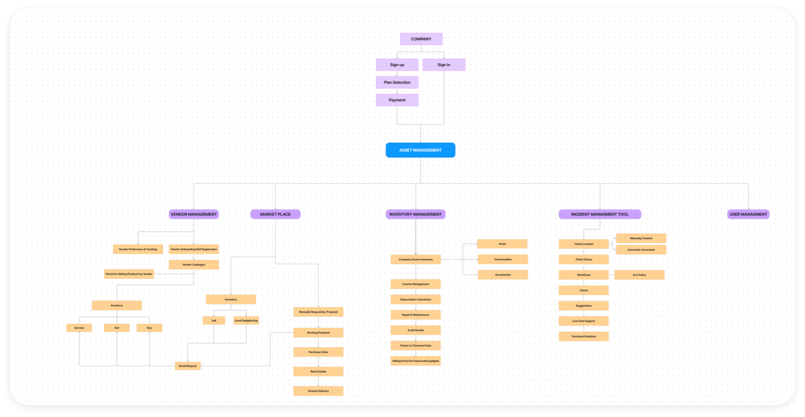Click the INCIDENT MANAGMENT TOOL header
Image resolution: width=805 pixels, height=417 pixels.
[x=600, y=214]
